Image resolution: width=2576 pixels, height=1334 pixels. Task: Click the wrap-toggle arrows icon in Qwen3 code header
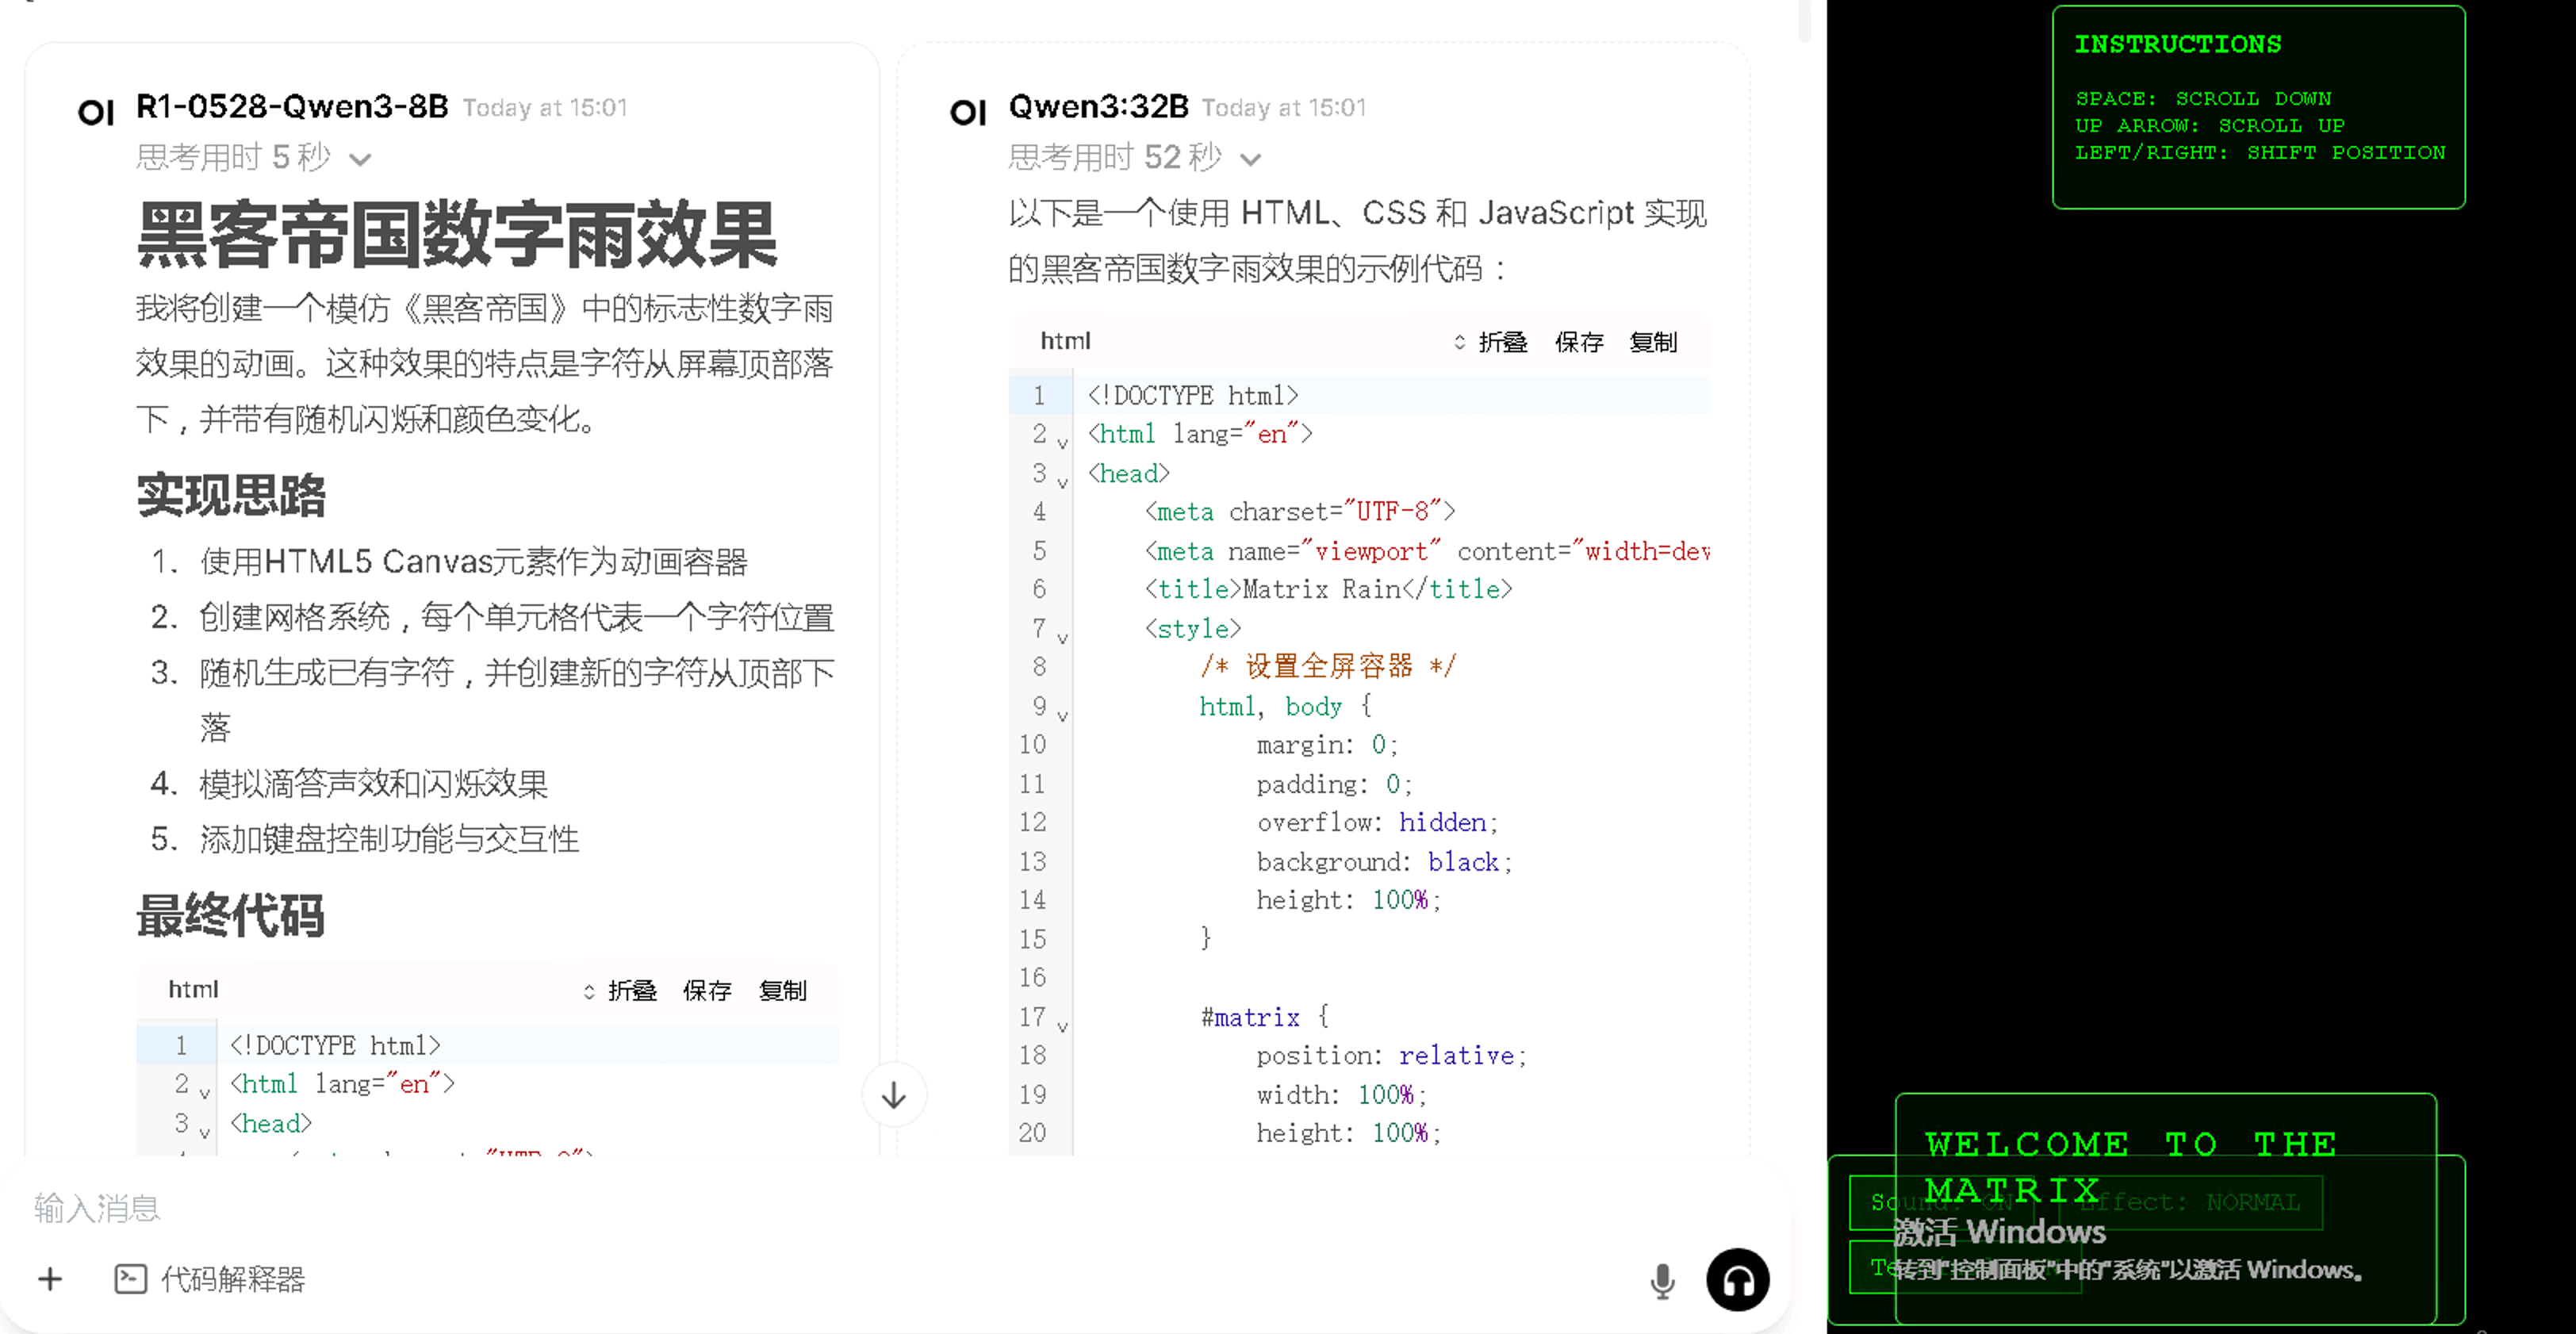tap(1459, 341)
